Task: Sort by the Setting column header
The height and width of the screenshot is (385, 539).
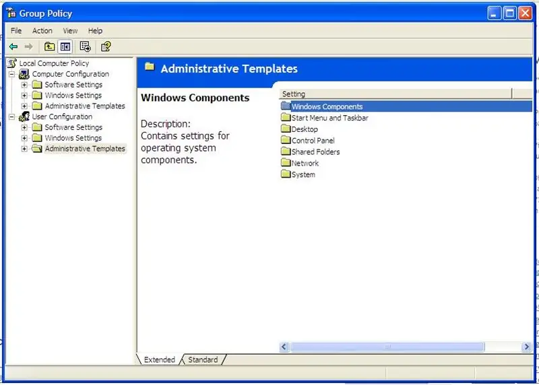Action: click(395, 94)
